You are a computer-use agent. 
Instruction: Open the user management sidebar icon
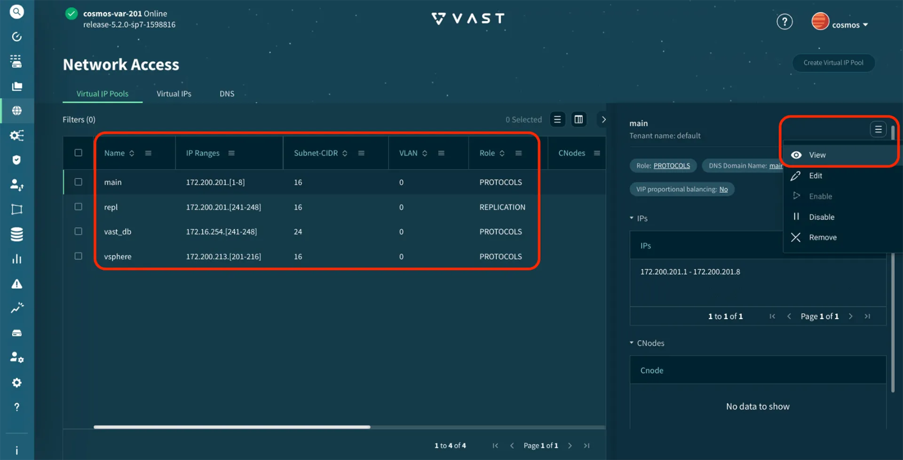[17, 185]
